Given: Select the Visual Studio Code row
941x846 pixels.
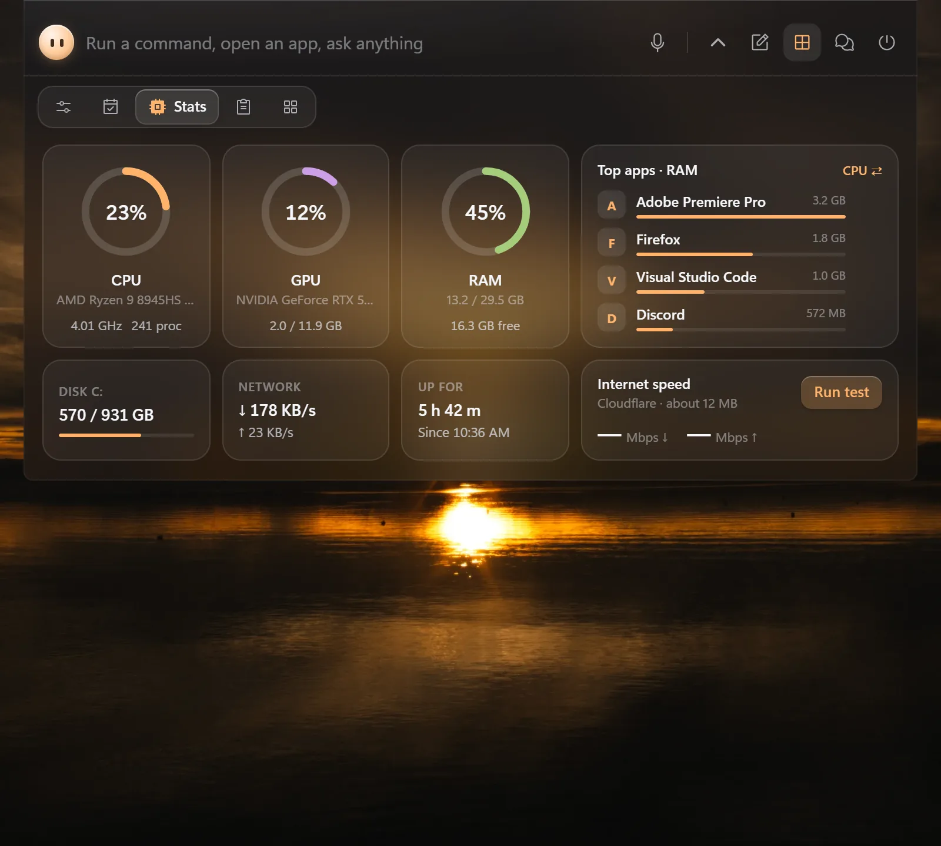Looking at the screenshot, I should pyautogui.click(x=722, y=280).
